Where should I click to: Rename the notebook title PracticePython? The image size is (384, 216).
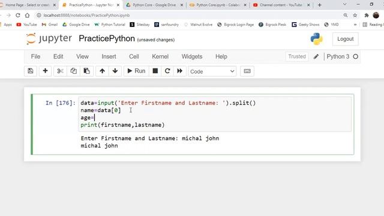(107, 38)
